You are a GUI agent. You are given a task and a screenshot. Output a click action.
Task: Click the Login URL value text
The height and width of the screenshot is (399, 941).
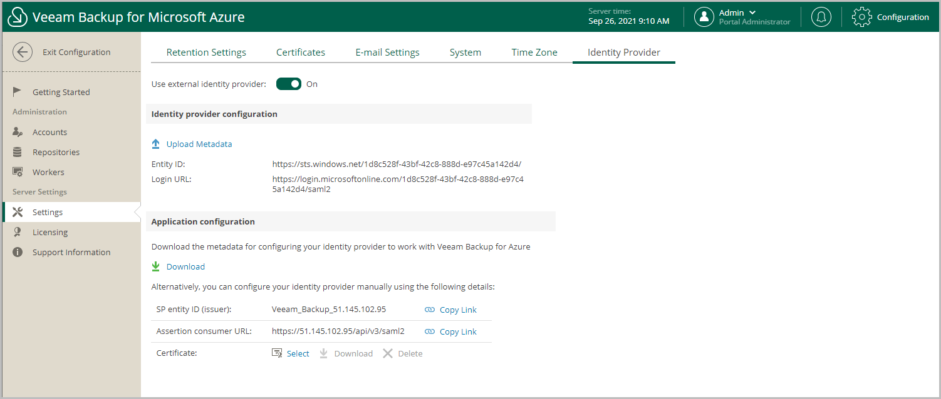coord(398,184)
